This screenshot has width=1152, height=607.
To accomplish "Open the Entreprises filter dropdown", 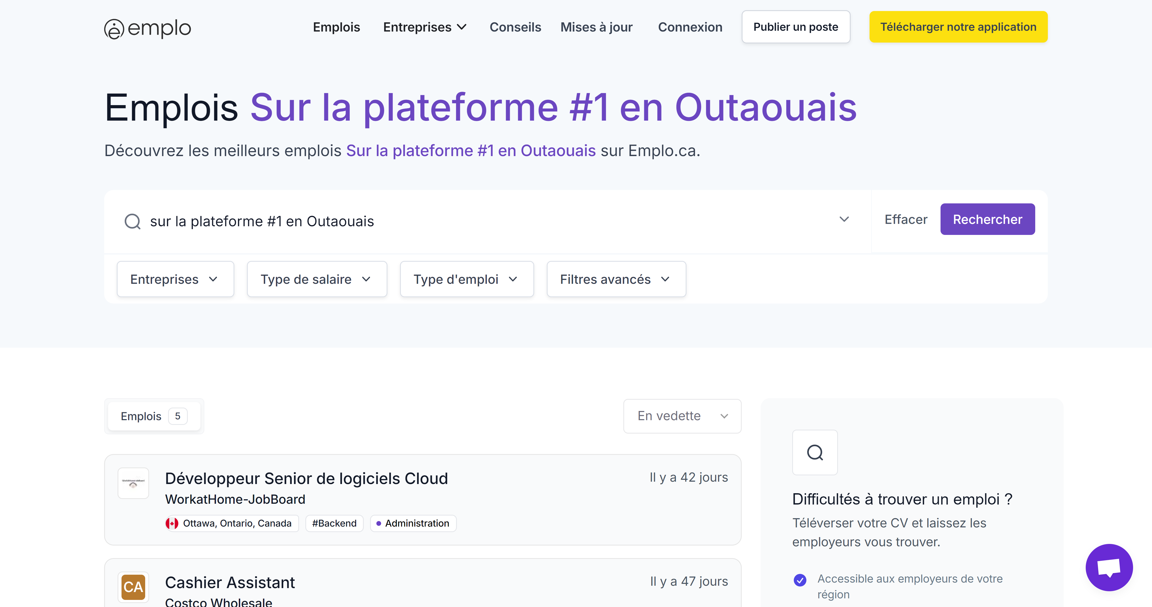I will (175, 279).
